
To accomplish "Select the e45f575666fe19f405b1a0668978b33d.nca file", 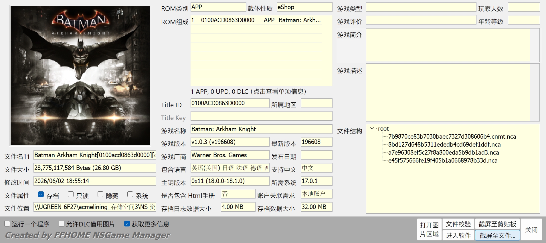I will coord(443,161).
